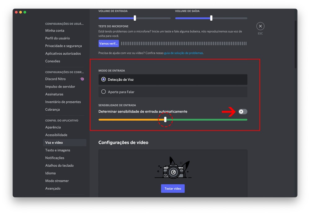Click the camera illustration in video preview

173,169
